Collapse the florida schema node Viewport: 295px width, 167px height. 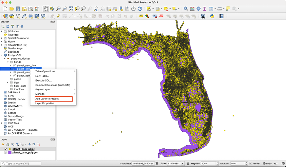(8, 62)
